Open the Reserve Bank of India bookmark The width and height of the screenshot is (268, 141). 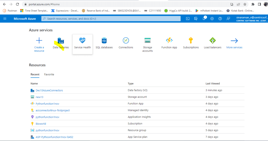point(96,11)
